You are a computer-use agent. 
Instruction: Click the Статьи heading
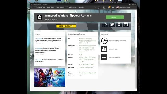[38, 34]
